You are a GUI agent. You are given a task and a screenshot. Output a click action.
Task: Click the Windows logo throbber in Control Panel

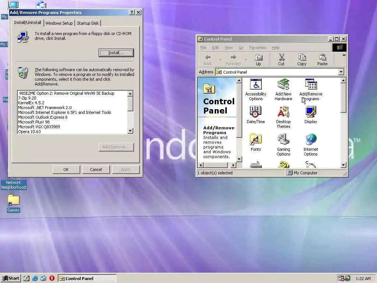pyautogui.click(x=339, y=48)
